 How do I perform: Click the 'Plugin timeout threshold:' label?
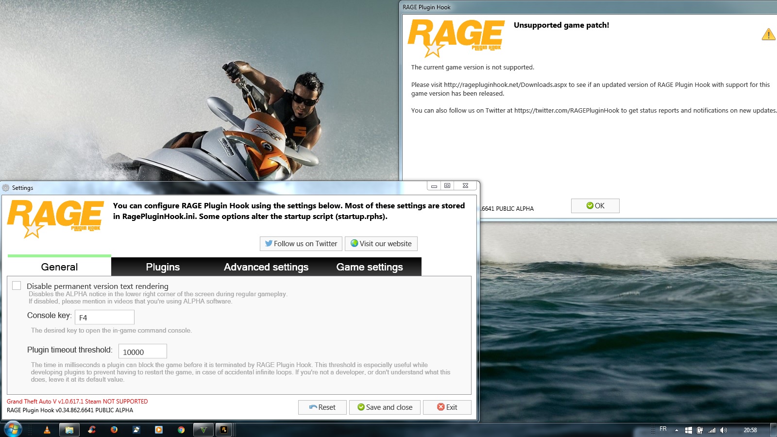70,350
